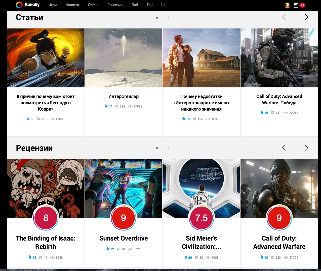Click the Канобу logo in the header
This screenshot has height=271, width=321.
coord(28,5)
